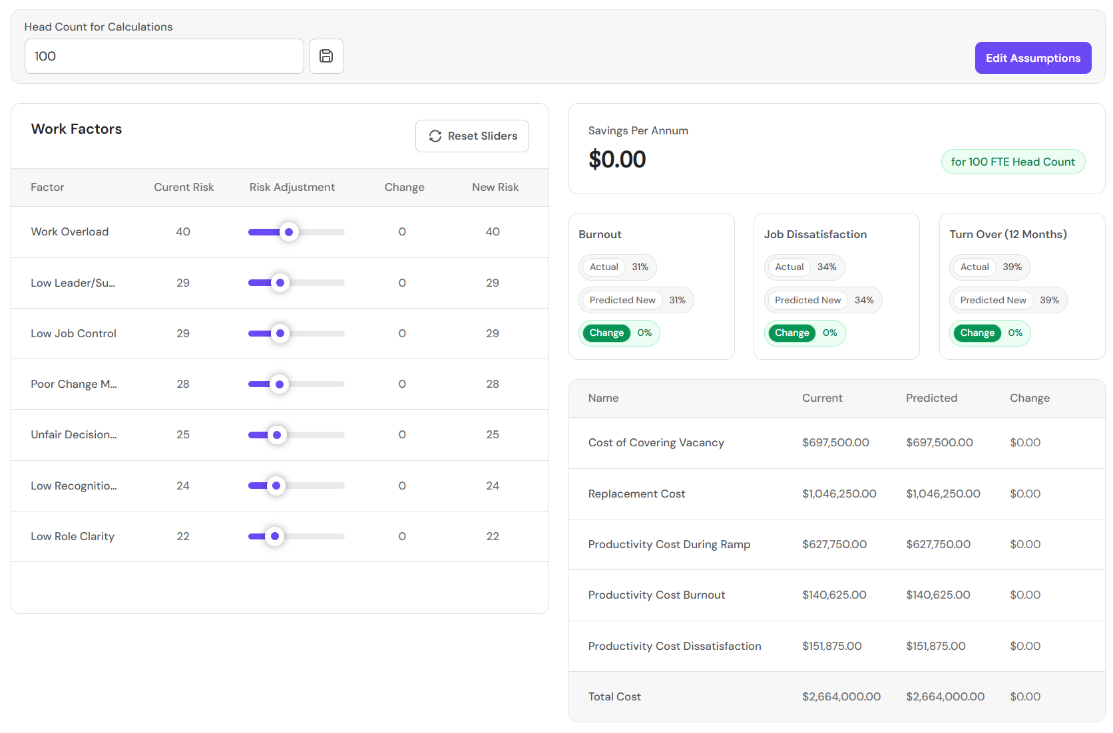The height and width of the screenshot is (733, 1113).
Task: Click the Head Count input field
Action: tap(164, 56)
